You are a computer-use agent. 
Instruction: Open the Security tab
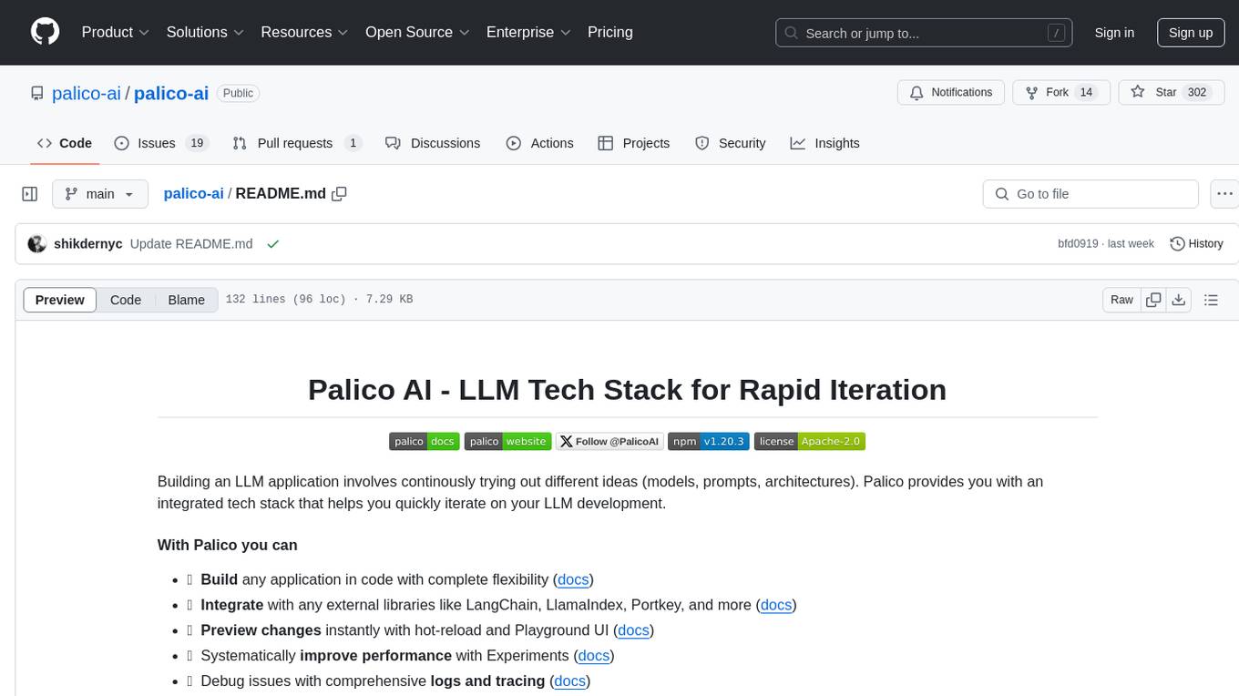coord(730,143)
